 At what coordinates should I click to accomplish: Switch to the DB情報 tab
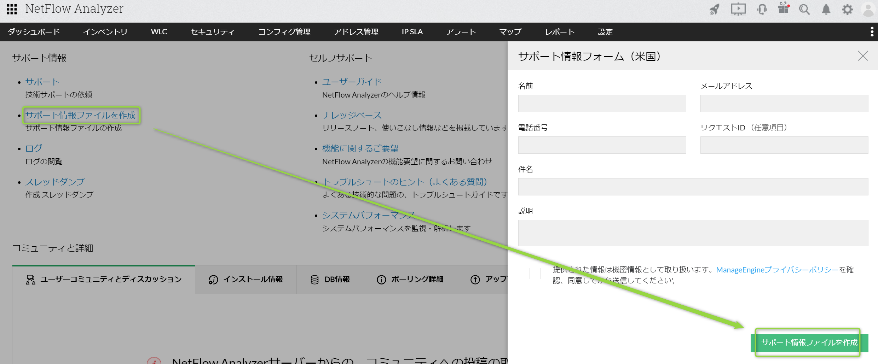[x=330, y=280]
